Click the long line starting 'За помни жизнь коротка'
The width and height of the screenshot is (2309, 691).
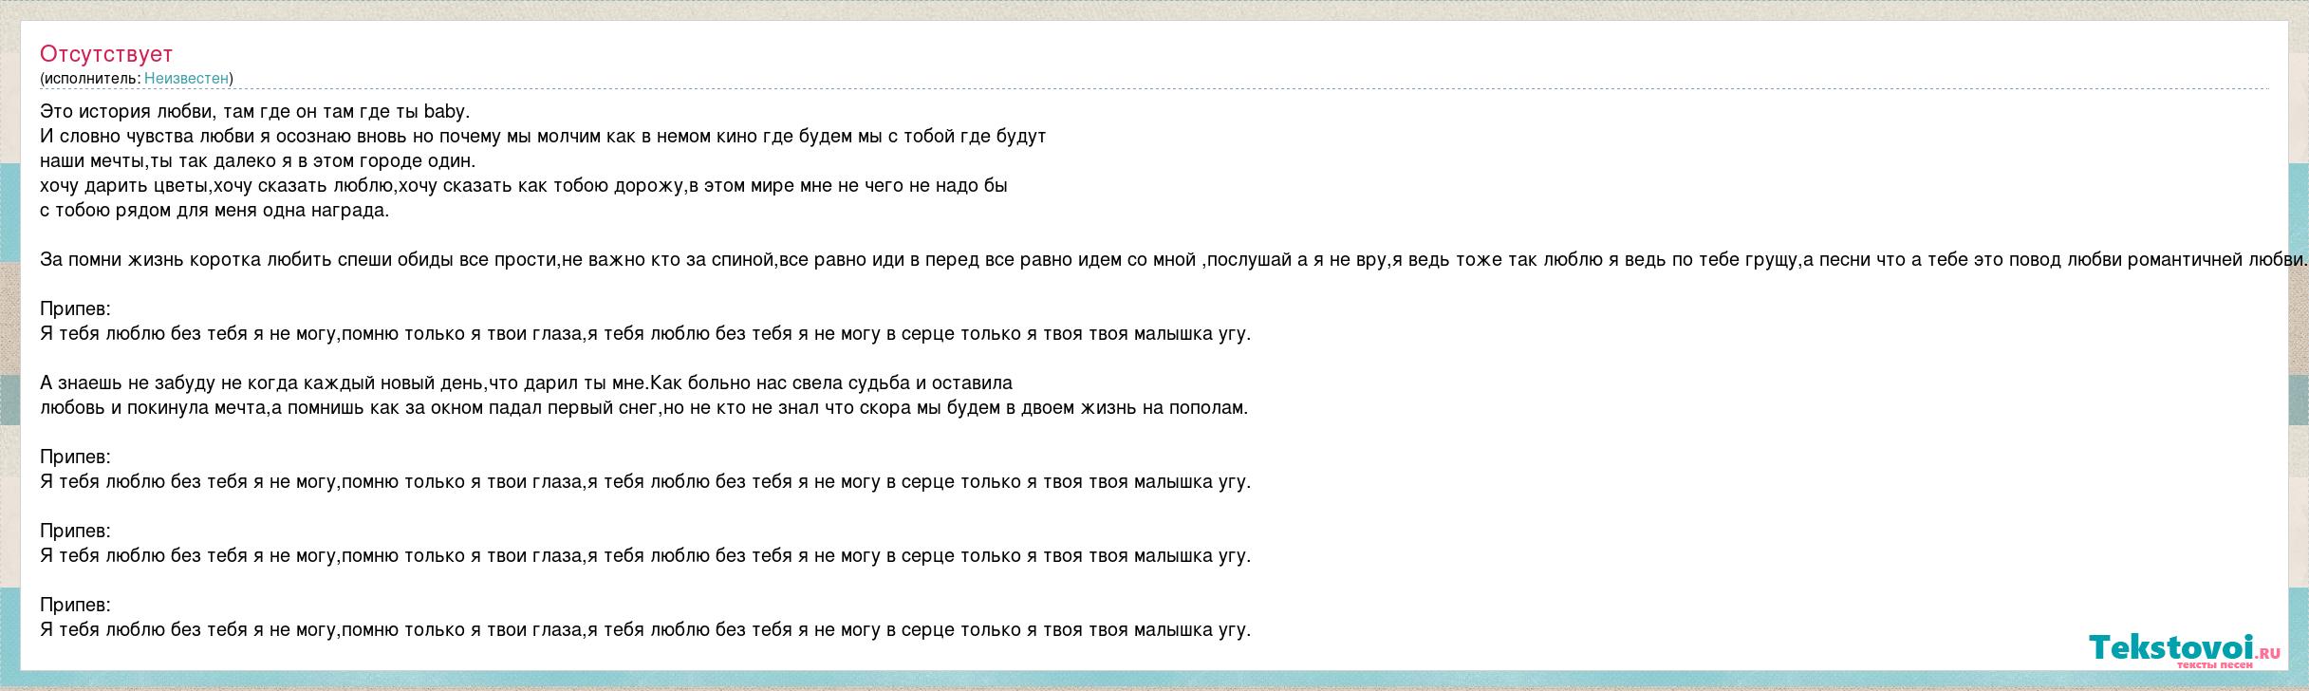coord(1174,259)
